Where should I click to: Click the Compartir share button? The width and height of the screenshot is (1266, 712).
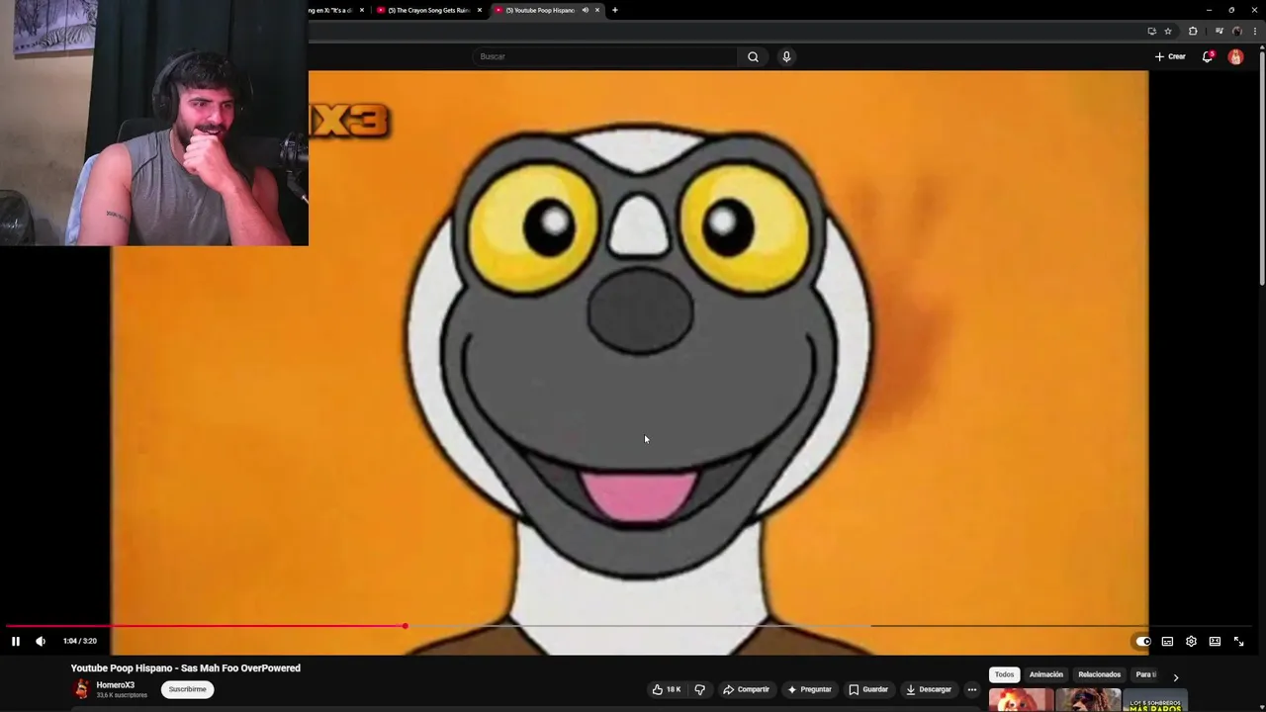(746, 689)
